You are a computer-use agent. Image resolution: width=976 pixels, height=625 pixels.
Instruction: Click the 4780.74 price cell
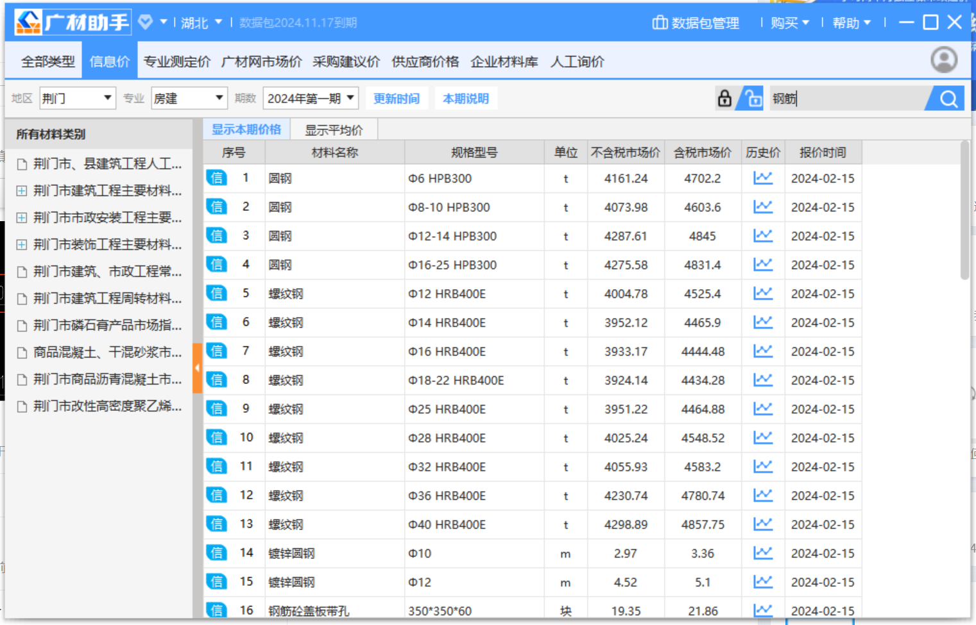pyautogui.click(x=703, y=496)
